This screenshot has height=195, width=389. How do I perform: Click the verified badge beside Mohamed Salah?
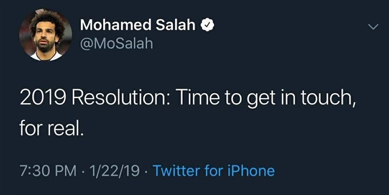pos(207,25)
